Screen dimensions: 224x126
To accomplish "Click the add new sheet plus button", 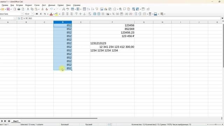I will click(9, 121).
